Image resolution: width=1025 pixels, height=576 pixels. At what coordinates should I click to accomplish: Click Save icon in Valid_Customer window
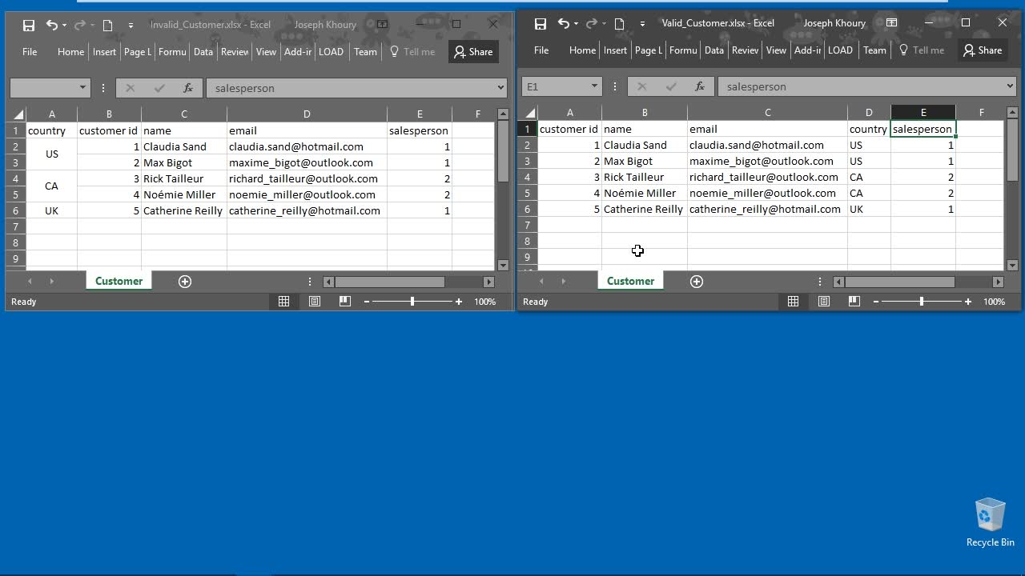pos(541,23)
